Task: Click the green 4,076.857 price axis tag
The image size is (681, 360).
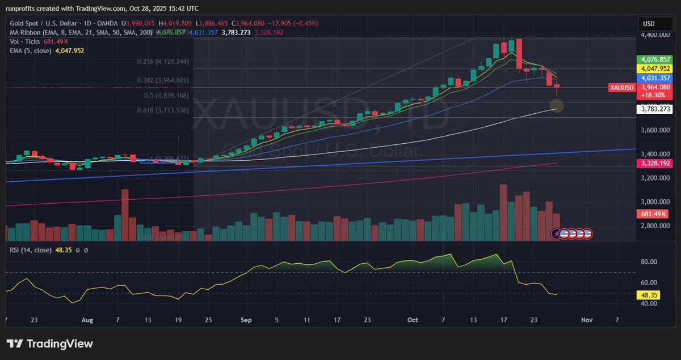Action: (655, 59)
